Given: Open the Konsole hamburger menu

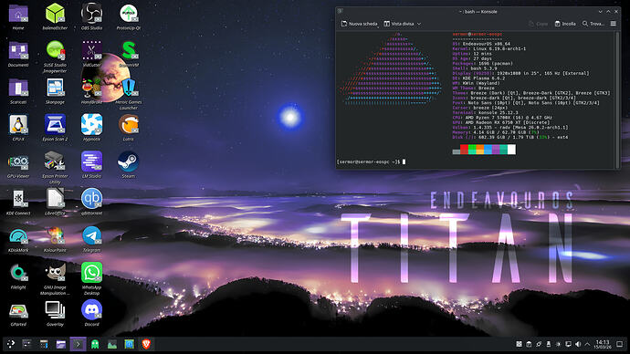Looking at the screenshot, I should (x=614, y=24).
